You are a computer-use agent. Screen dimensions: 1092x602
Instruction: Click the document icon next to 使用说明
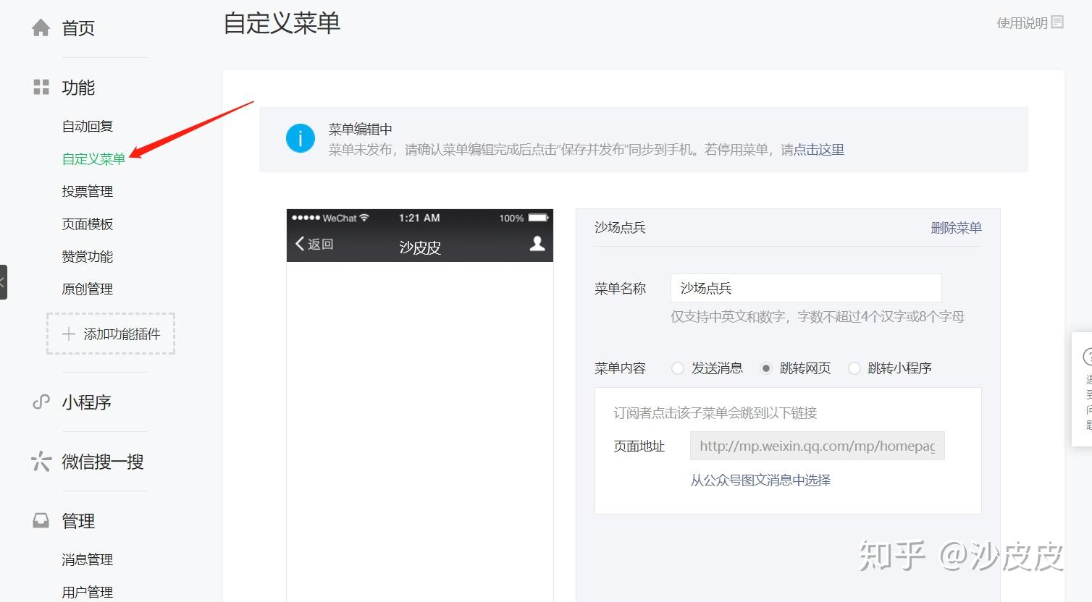coord(1057,22)
